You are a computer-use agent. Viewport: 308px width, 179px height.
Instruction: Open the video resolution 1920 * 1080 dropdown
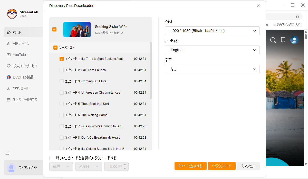[212, 31]
